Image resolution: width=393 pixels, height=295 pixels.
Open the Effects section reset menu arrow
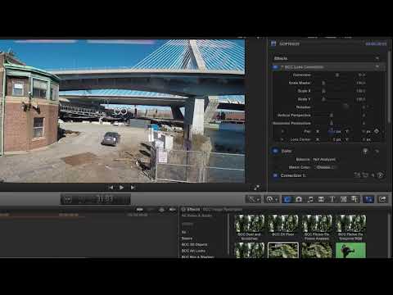click(x=377, y=58)
